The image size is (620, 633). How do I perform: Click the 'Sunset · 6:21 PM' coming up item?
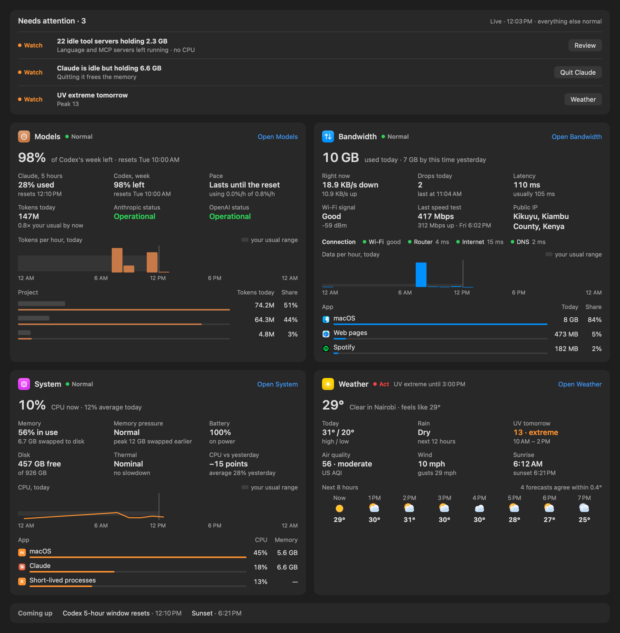pyautogui.click(x=216, y=613)
